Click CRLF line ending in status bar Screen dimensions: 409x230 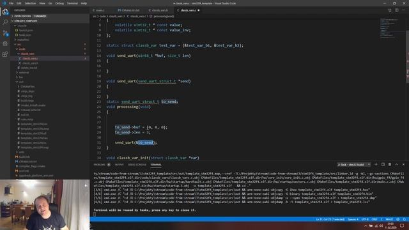(x=374, y=219)
